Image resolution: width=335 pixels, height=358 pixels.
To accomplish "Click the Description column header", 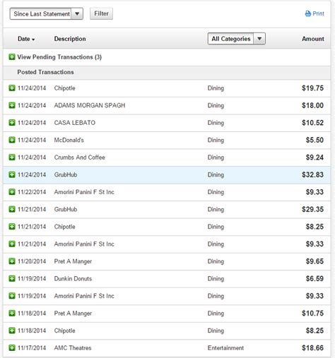I will 70,39.
